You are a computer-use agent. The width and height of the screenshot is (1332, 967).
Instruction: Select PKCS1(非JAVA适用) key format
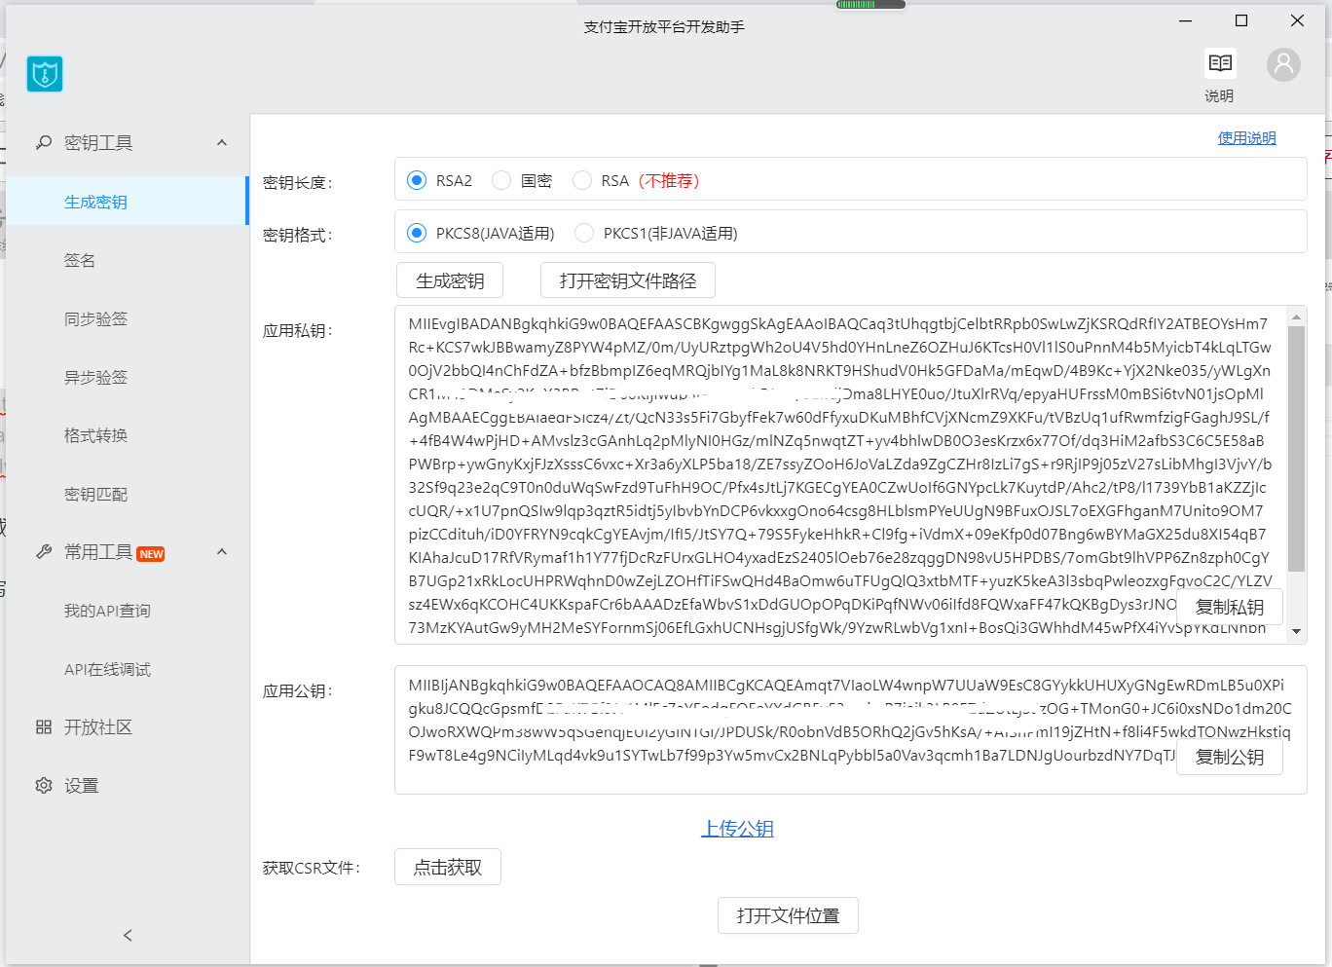584,233
